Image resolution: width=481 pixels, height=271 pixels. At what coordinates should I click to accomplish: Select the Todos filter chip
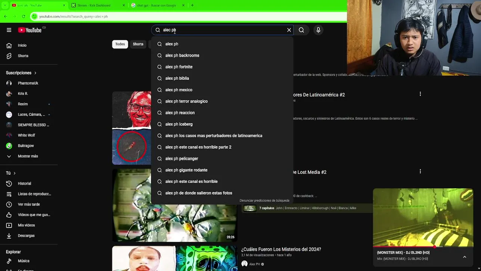coord(120,44)
